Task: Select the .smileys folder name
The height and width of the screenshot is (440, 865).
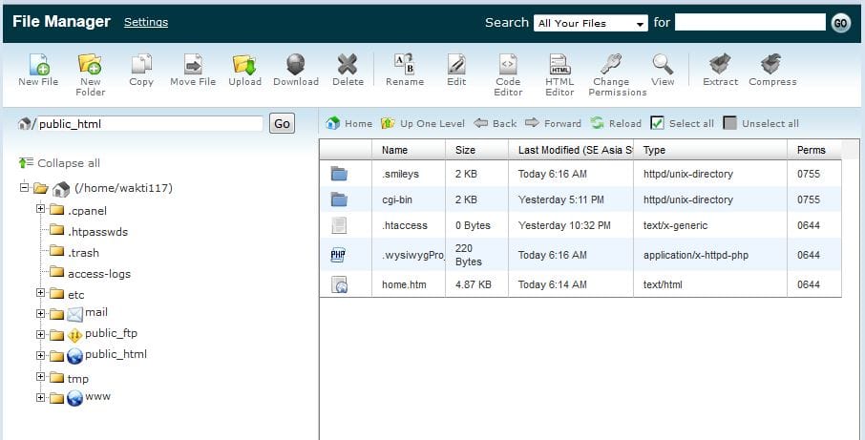Action: click(400, 174)
